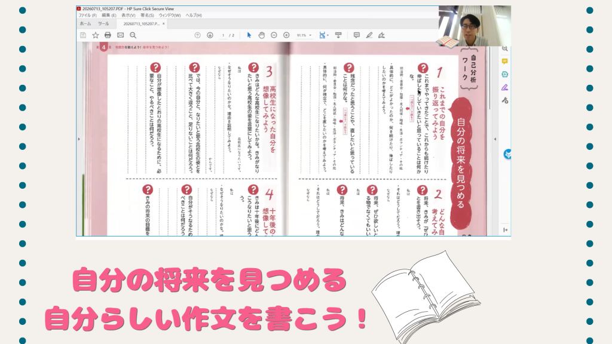The image size is (612, 344).
Task: Click the search-enhance icon at top of the right pane
Action: point(504,48)
